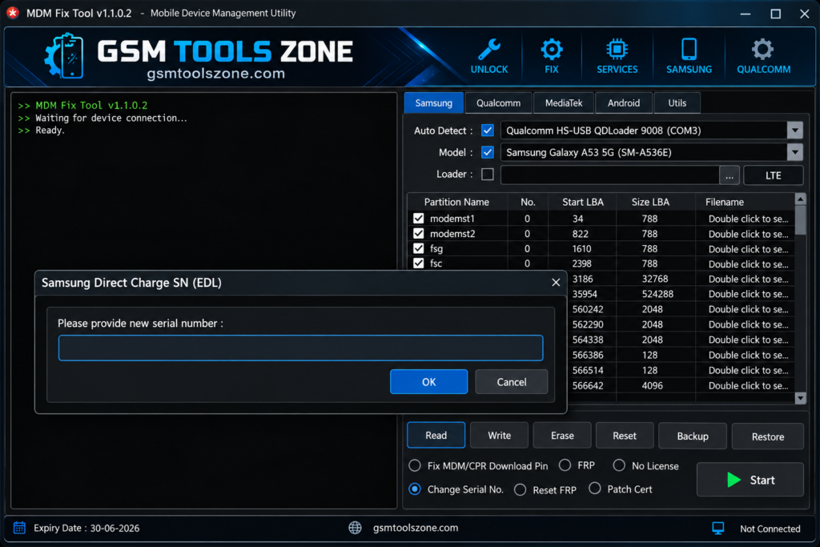This screenshot has width=820, height=547.
Task: Sort by the Partition Name column header
Action: tap(456, 202)
